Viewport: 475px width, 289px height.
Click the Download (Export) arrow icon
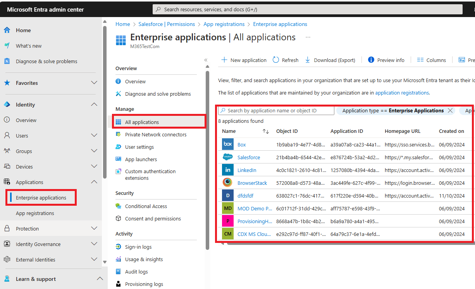(308, 60)
